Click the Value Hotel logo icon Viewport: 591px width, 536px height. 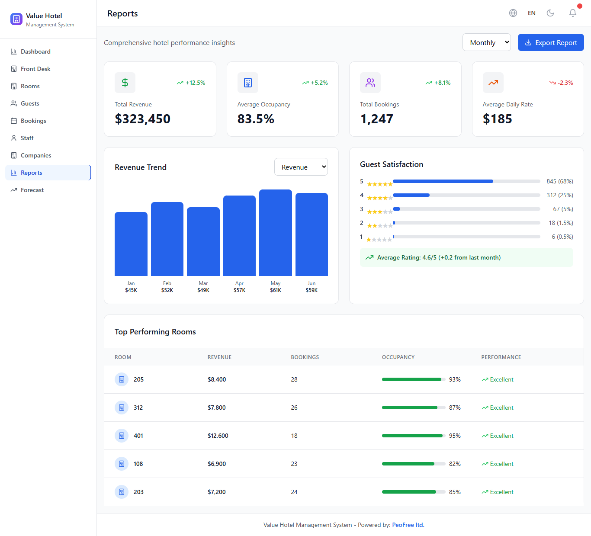[x=16, y=19]
